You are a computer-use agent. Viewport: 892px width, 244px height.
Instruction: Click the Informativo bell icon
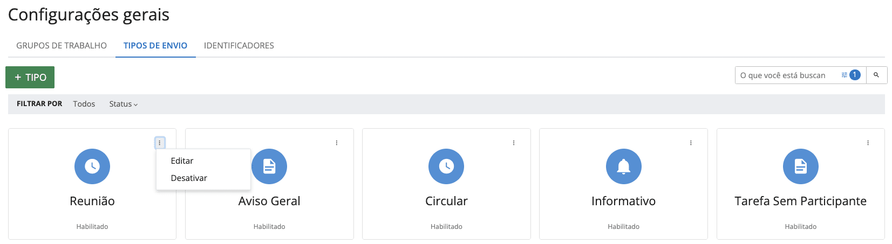click(623, 166)
